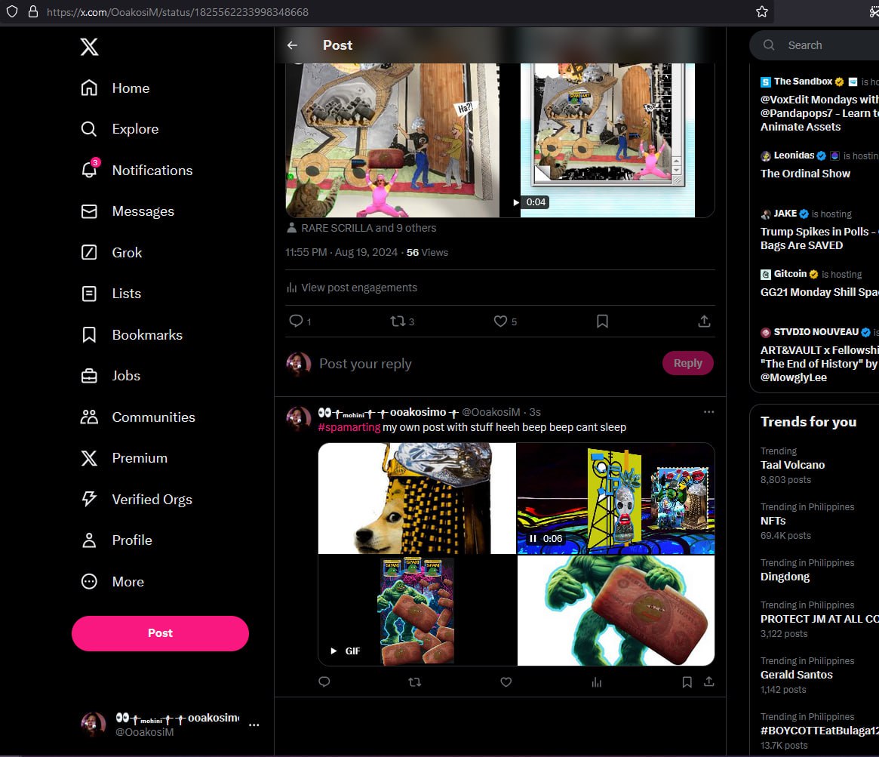Click View post engagements
The image size is (879, 757).
[x=352, y=288]
